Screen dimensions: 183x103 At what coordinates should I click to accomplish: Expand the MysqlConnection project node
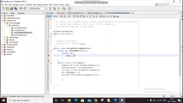click(2, 45)
